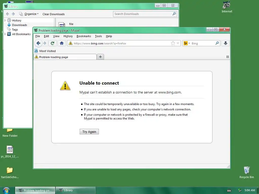Reload the page with the refresh icon

click(x=53, y=43)
